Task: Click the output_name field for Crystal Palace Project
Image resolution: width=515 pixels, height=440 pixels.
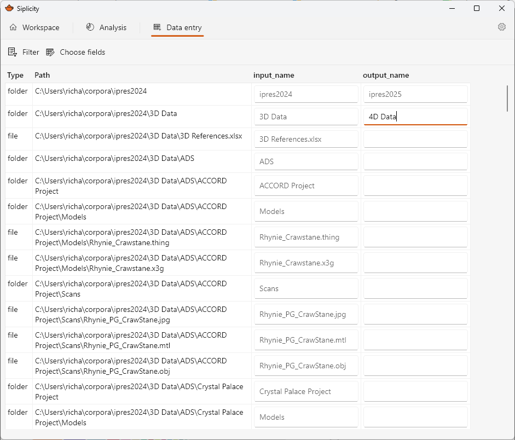Action: tap(415, 391)
